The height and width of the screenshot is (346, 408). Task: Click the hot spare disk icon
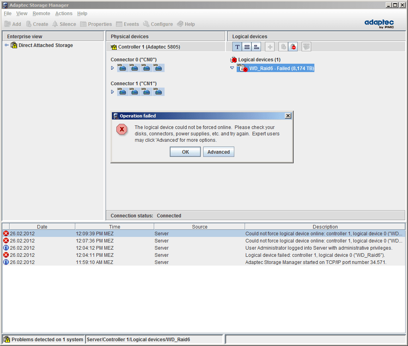point(283,47)
